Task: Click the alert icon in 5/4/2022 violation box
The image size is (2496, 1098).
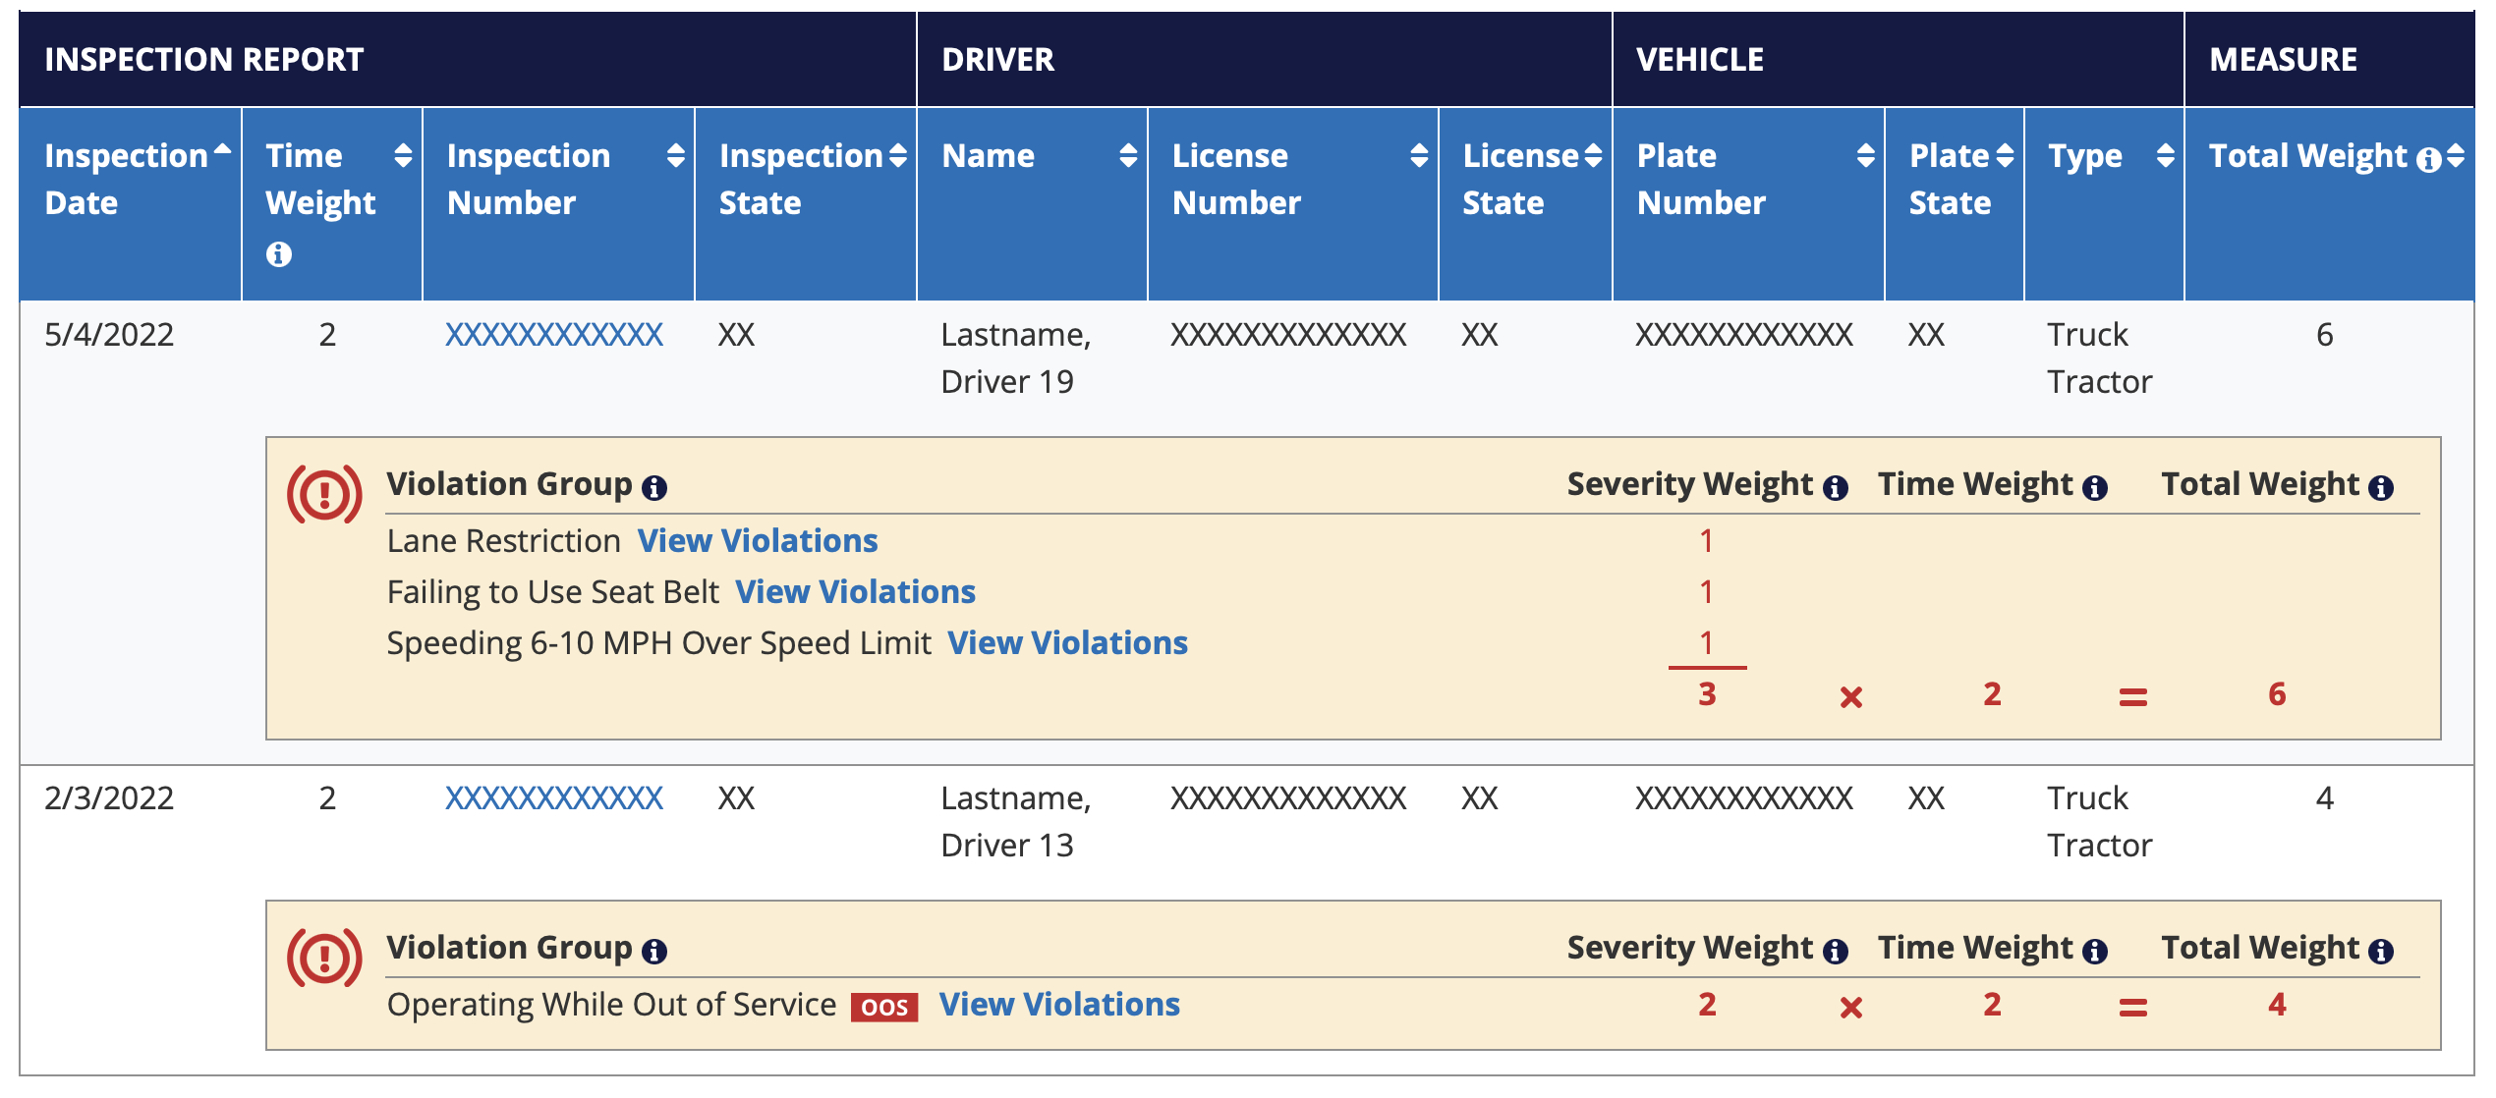Action: pos(324,493)
